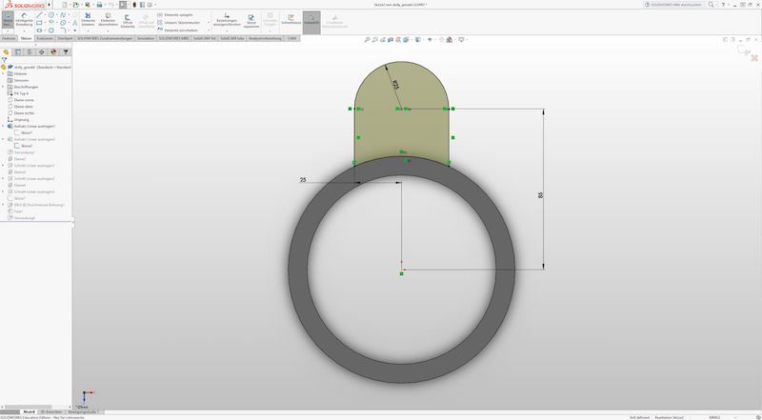Open the DisplayManager tab icon
Viewport: 762px width, 420px height.
pos(53,52)
